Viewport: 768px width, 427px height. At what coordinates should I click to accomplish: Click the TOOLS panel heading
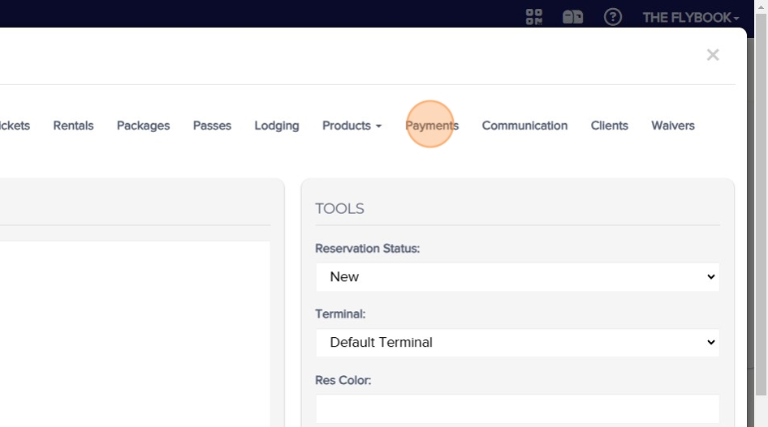click(x=340, y=208)
